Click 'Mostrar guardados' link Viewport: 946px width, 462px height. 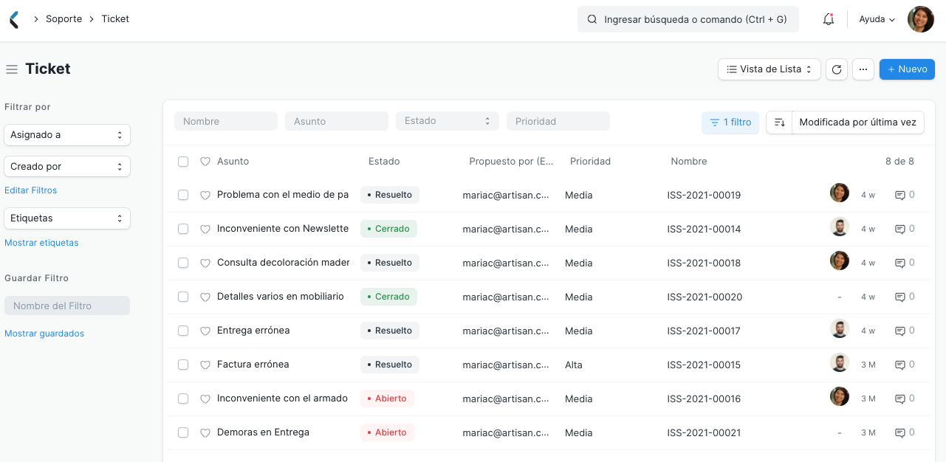[x=44, y=334]
